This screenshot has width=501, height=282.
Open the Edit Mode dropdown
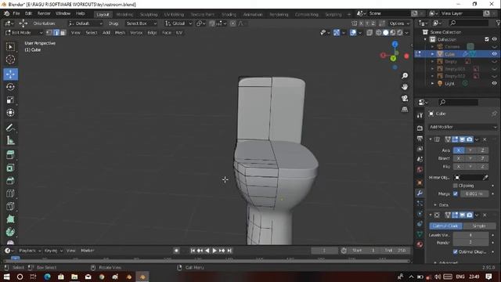[x=24, y=33]
